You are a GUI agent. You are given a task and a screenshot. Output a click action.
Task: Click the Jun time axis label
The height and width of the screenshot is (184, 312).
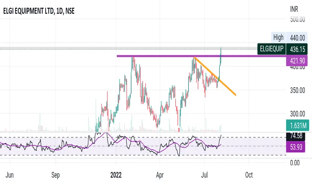10,175
